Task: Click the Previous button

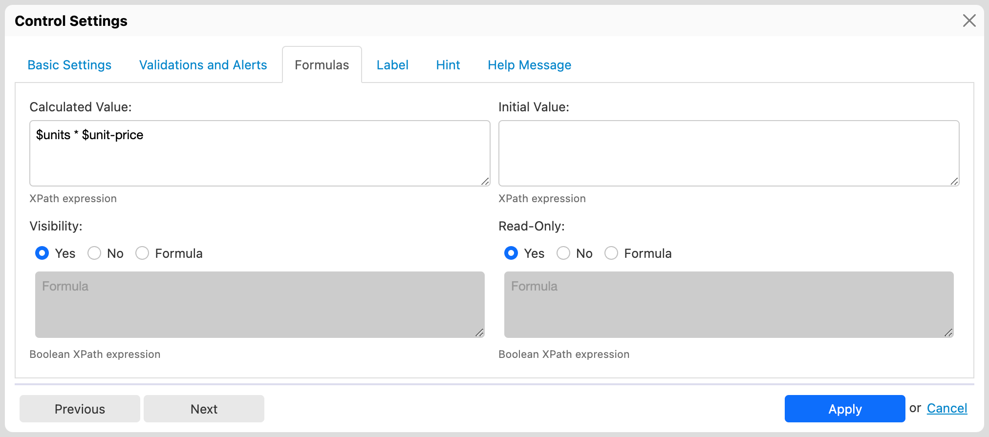Action: [x=80, y=409]
